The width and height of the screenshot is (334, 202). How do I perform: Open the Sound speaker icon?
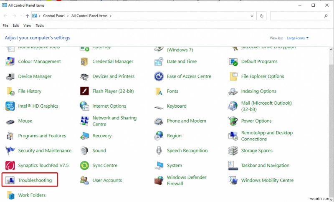(x=84, y=151)
